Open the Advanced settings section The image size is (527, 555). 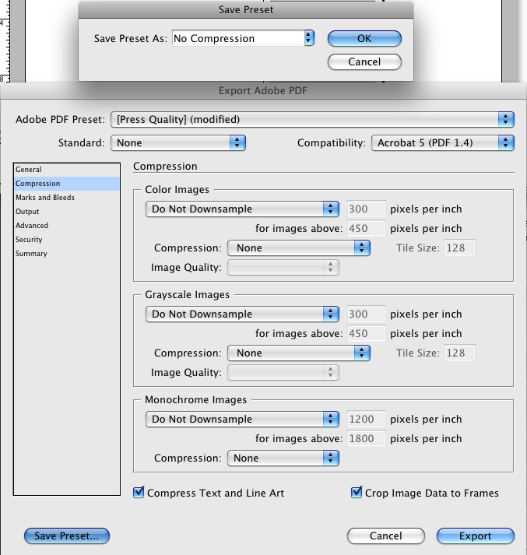[x=32, y=226]
